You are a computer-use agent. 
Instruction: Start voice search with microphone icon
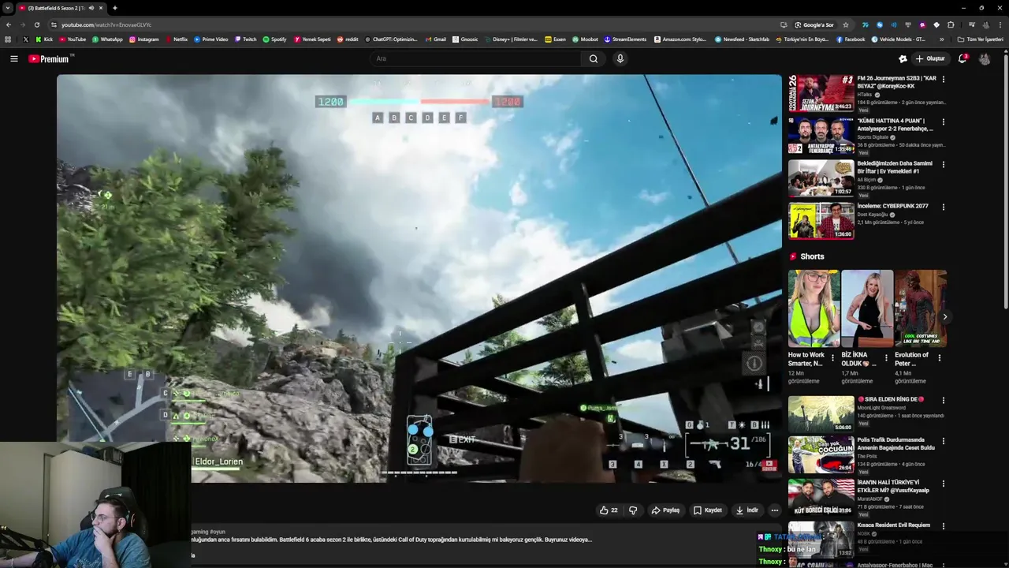pos(620,58)
